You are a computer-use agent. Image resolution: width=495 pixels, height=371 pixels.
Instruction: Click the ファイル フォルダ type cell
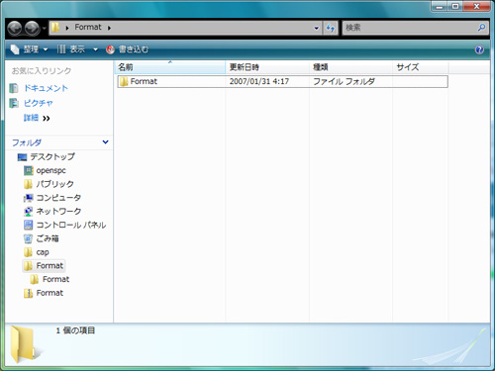click(344, 81)
